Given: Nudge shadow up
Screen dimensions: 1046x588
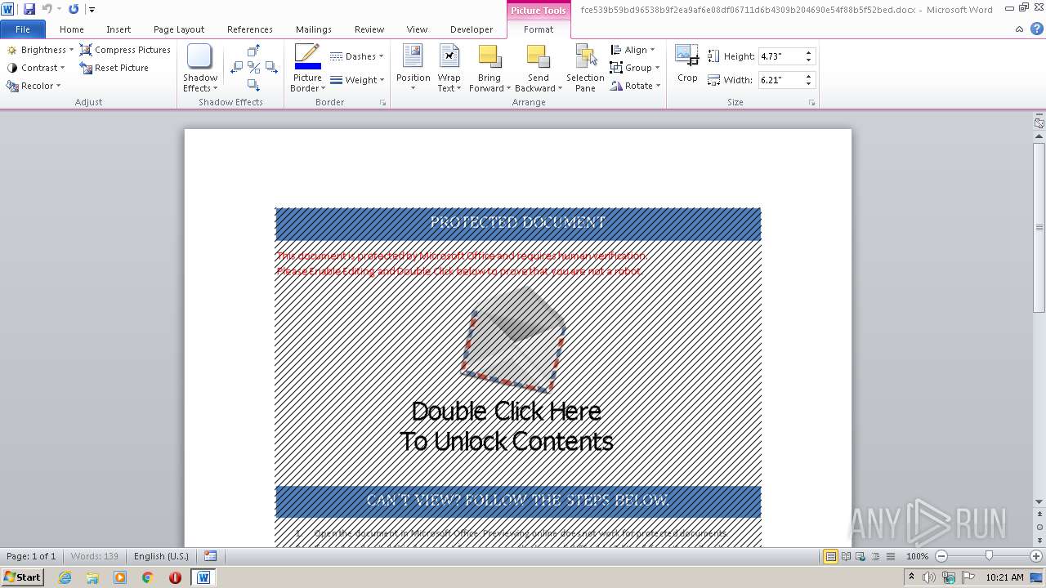Looking at the screenshot, I should click(253, 51).
